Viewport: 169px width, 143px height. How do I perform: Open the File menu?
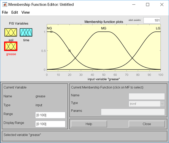click(x=5, y=12)
